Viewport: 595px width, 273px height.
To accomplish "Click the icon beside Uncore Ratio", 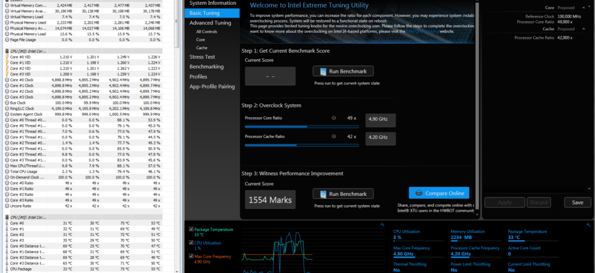I will (x=7, y=206).
